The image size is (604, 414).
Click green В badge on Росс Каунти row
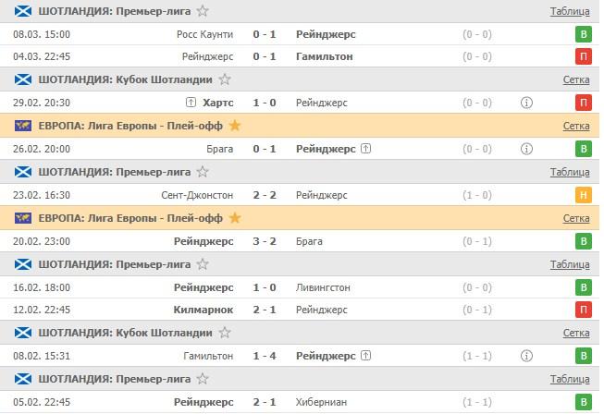(x=584, y=34)
